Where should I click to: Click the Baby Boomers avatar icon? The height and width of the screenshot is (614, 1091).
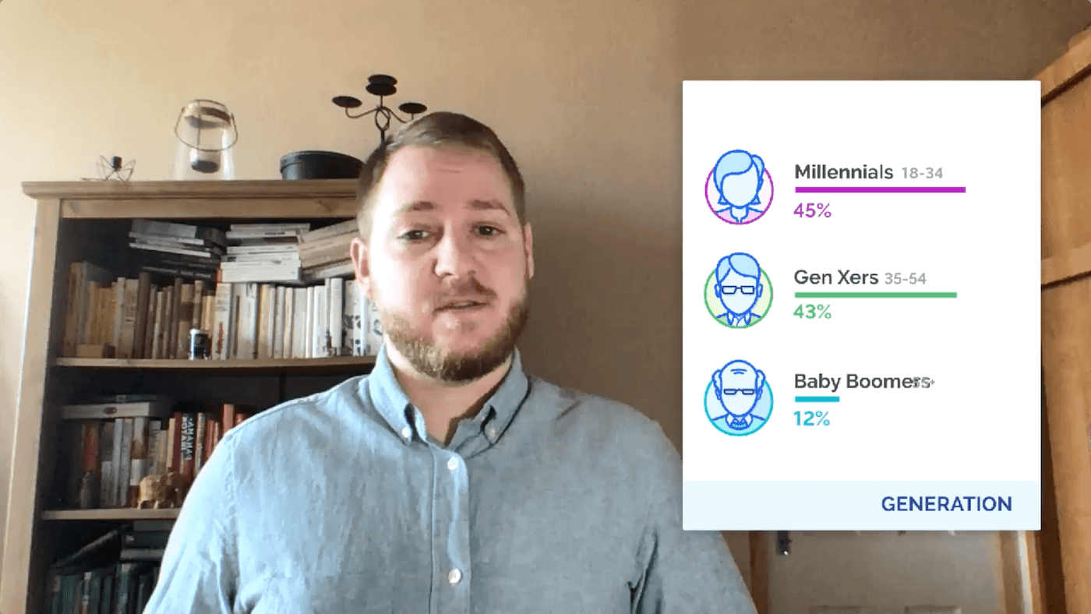pos(739,397)
